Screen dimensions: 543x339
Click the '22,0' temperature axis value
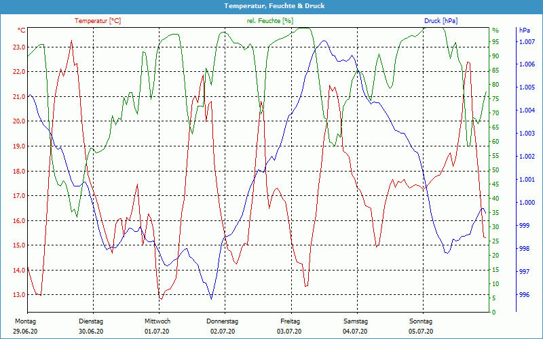pos(19,72)
